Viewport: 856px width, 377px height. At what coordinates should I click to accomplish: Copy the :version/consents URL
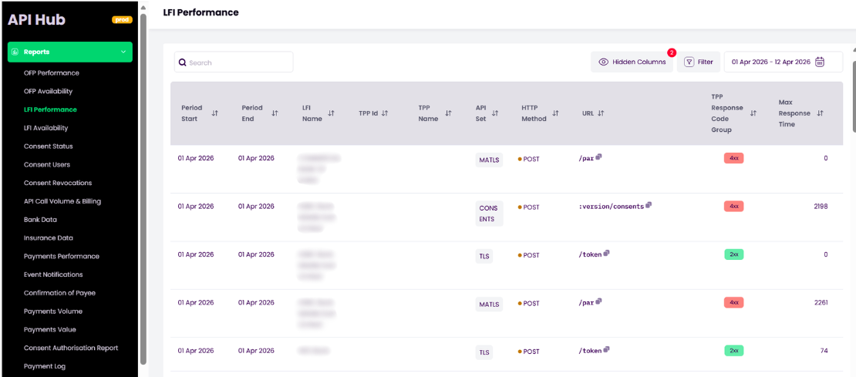[649, 205]
